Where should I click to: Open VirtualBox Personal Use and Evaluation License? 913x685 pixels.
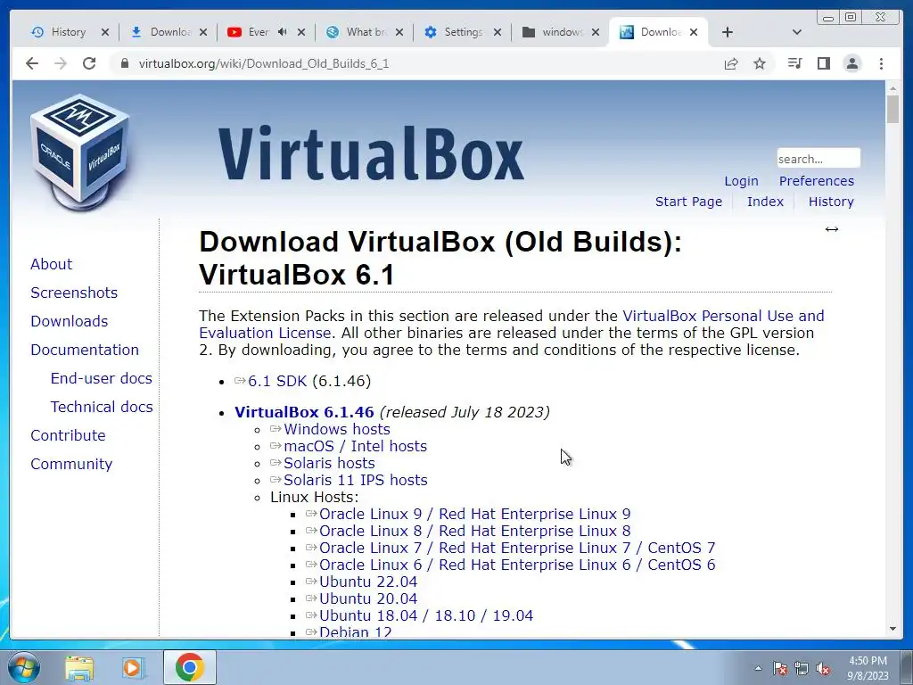[x=723, y=317]
